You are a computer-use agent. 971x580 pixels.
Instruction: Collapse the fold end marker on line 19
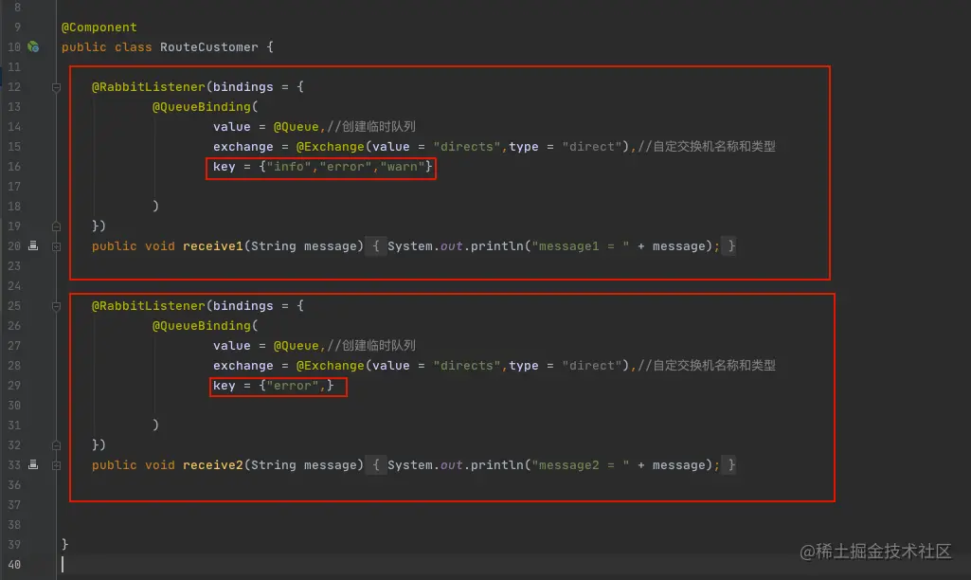coord(56,227)
